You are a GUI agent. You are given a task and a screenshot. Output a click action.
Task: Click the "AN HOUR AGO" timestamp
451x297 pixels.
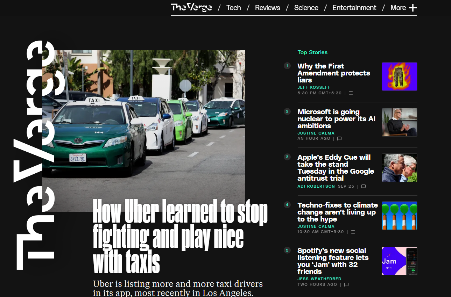(313, 139)
